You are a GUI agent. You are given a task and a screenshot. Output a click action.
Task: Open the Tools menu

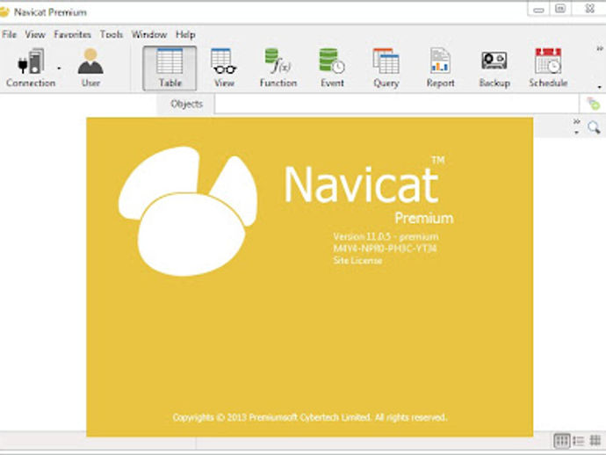(x=112, y=34)
